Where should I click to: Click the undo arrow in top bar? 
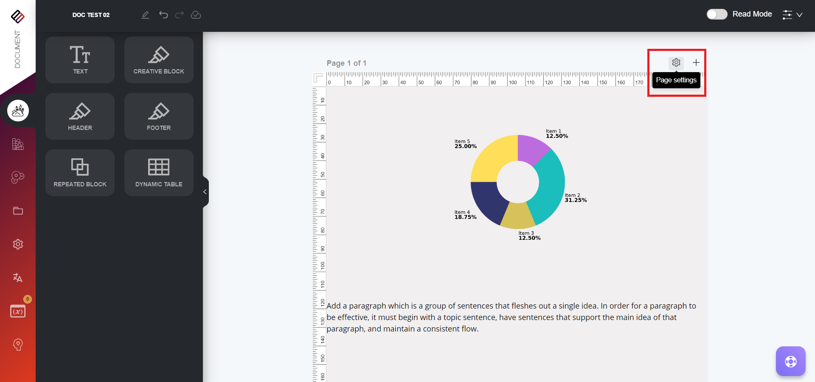163,15
